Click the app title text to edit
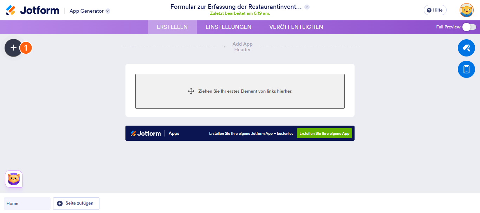480x213 pixels. click(x=236, y=7)
